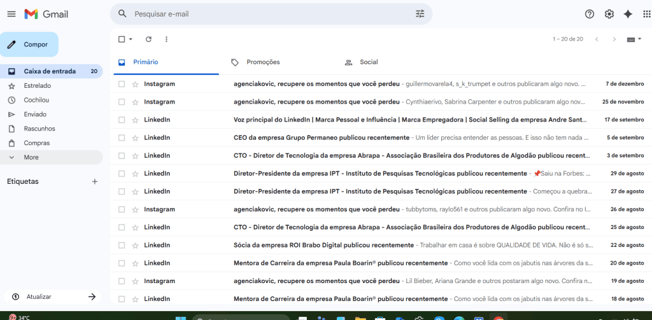The image size is (652, 320).
Task: Open the main menu hamburger icon
Action: pos(11,14)
